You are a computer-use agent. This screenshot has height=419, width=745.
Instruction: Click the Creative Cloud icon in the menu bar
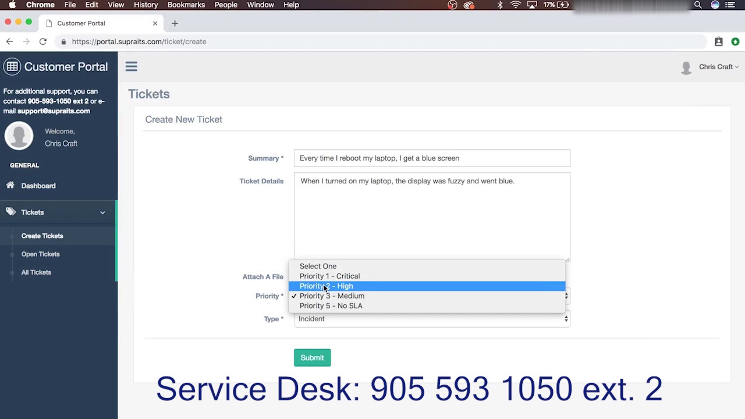point(469,5)
